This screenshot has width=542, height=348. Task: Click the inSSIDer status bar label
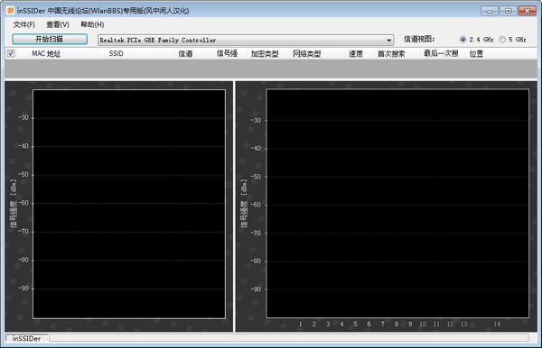point(26,338)
